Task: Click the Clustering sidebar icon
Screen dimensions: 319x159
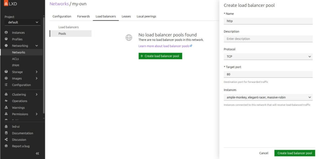Action: click(x=6, y=94)
